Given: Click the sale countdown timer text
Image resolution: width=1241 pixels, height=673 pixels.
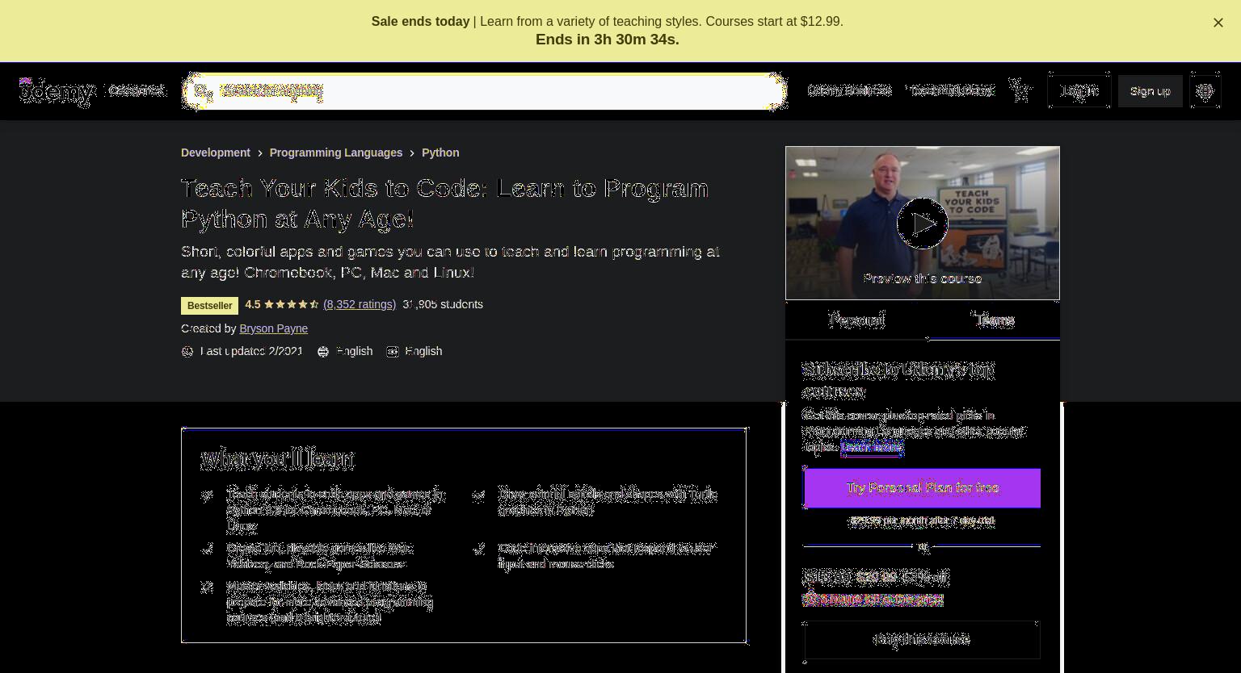Looking at the screenshot, I should [x=608, y=40].
